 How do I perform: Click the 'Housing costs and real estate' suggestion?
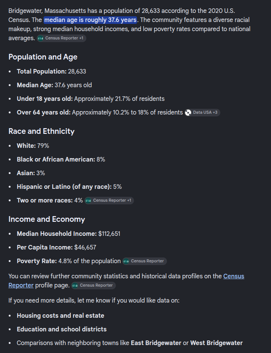point(61,315)
